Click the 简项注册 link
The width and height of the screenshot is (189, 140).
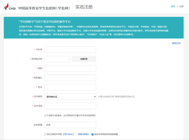point(176,43)
